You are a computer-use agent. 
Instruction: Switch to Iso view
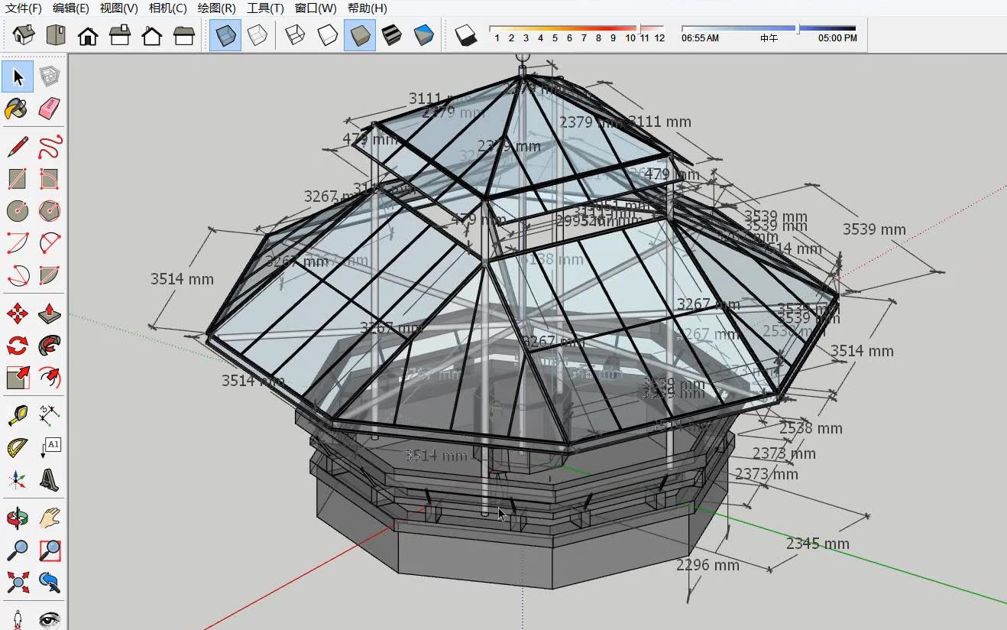pyautogui.click(x=24, y=35)
